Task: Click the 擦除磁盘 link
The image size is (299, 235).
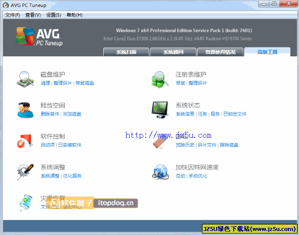Action: coord(229,145)
